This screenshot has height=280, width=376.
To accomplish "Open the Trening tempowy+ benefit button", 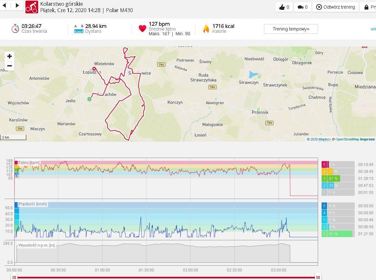I will click(x=291, y=29).
